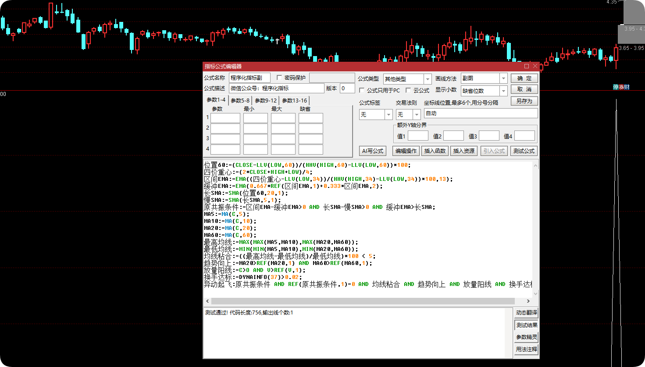Show the 动态翻译 panel

pyautogui.click(x=526, y=313)
